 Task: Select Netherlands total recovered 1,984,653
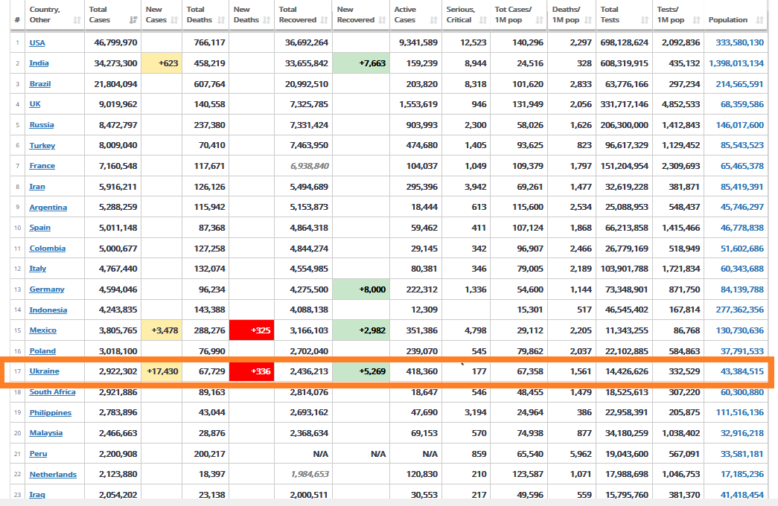[310, 474]
